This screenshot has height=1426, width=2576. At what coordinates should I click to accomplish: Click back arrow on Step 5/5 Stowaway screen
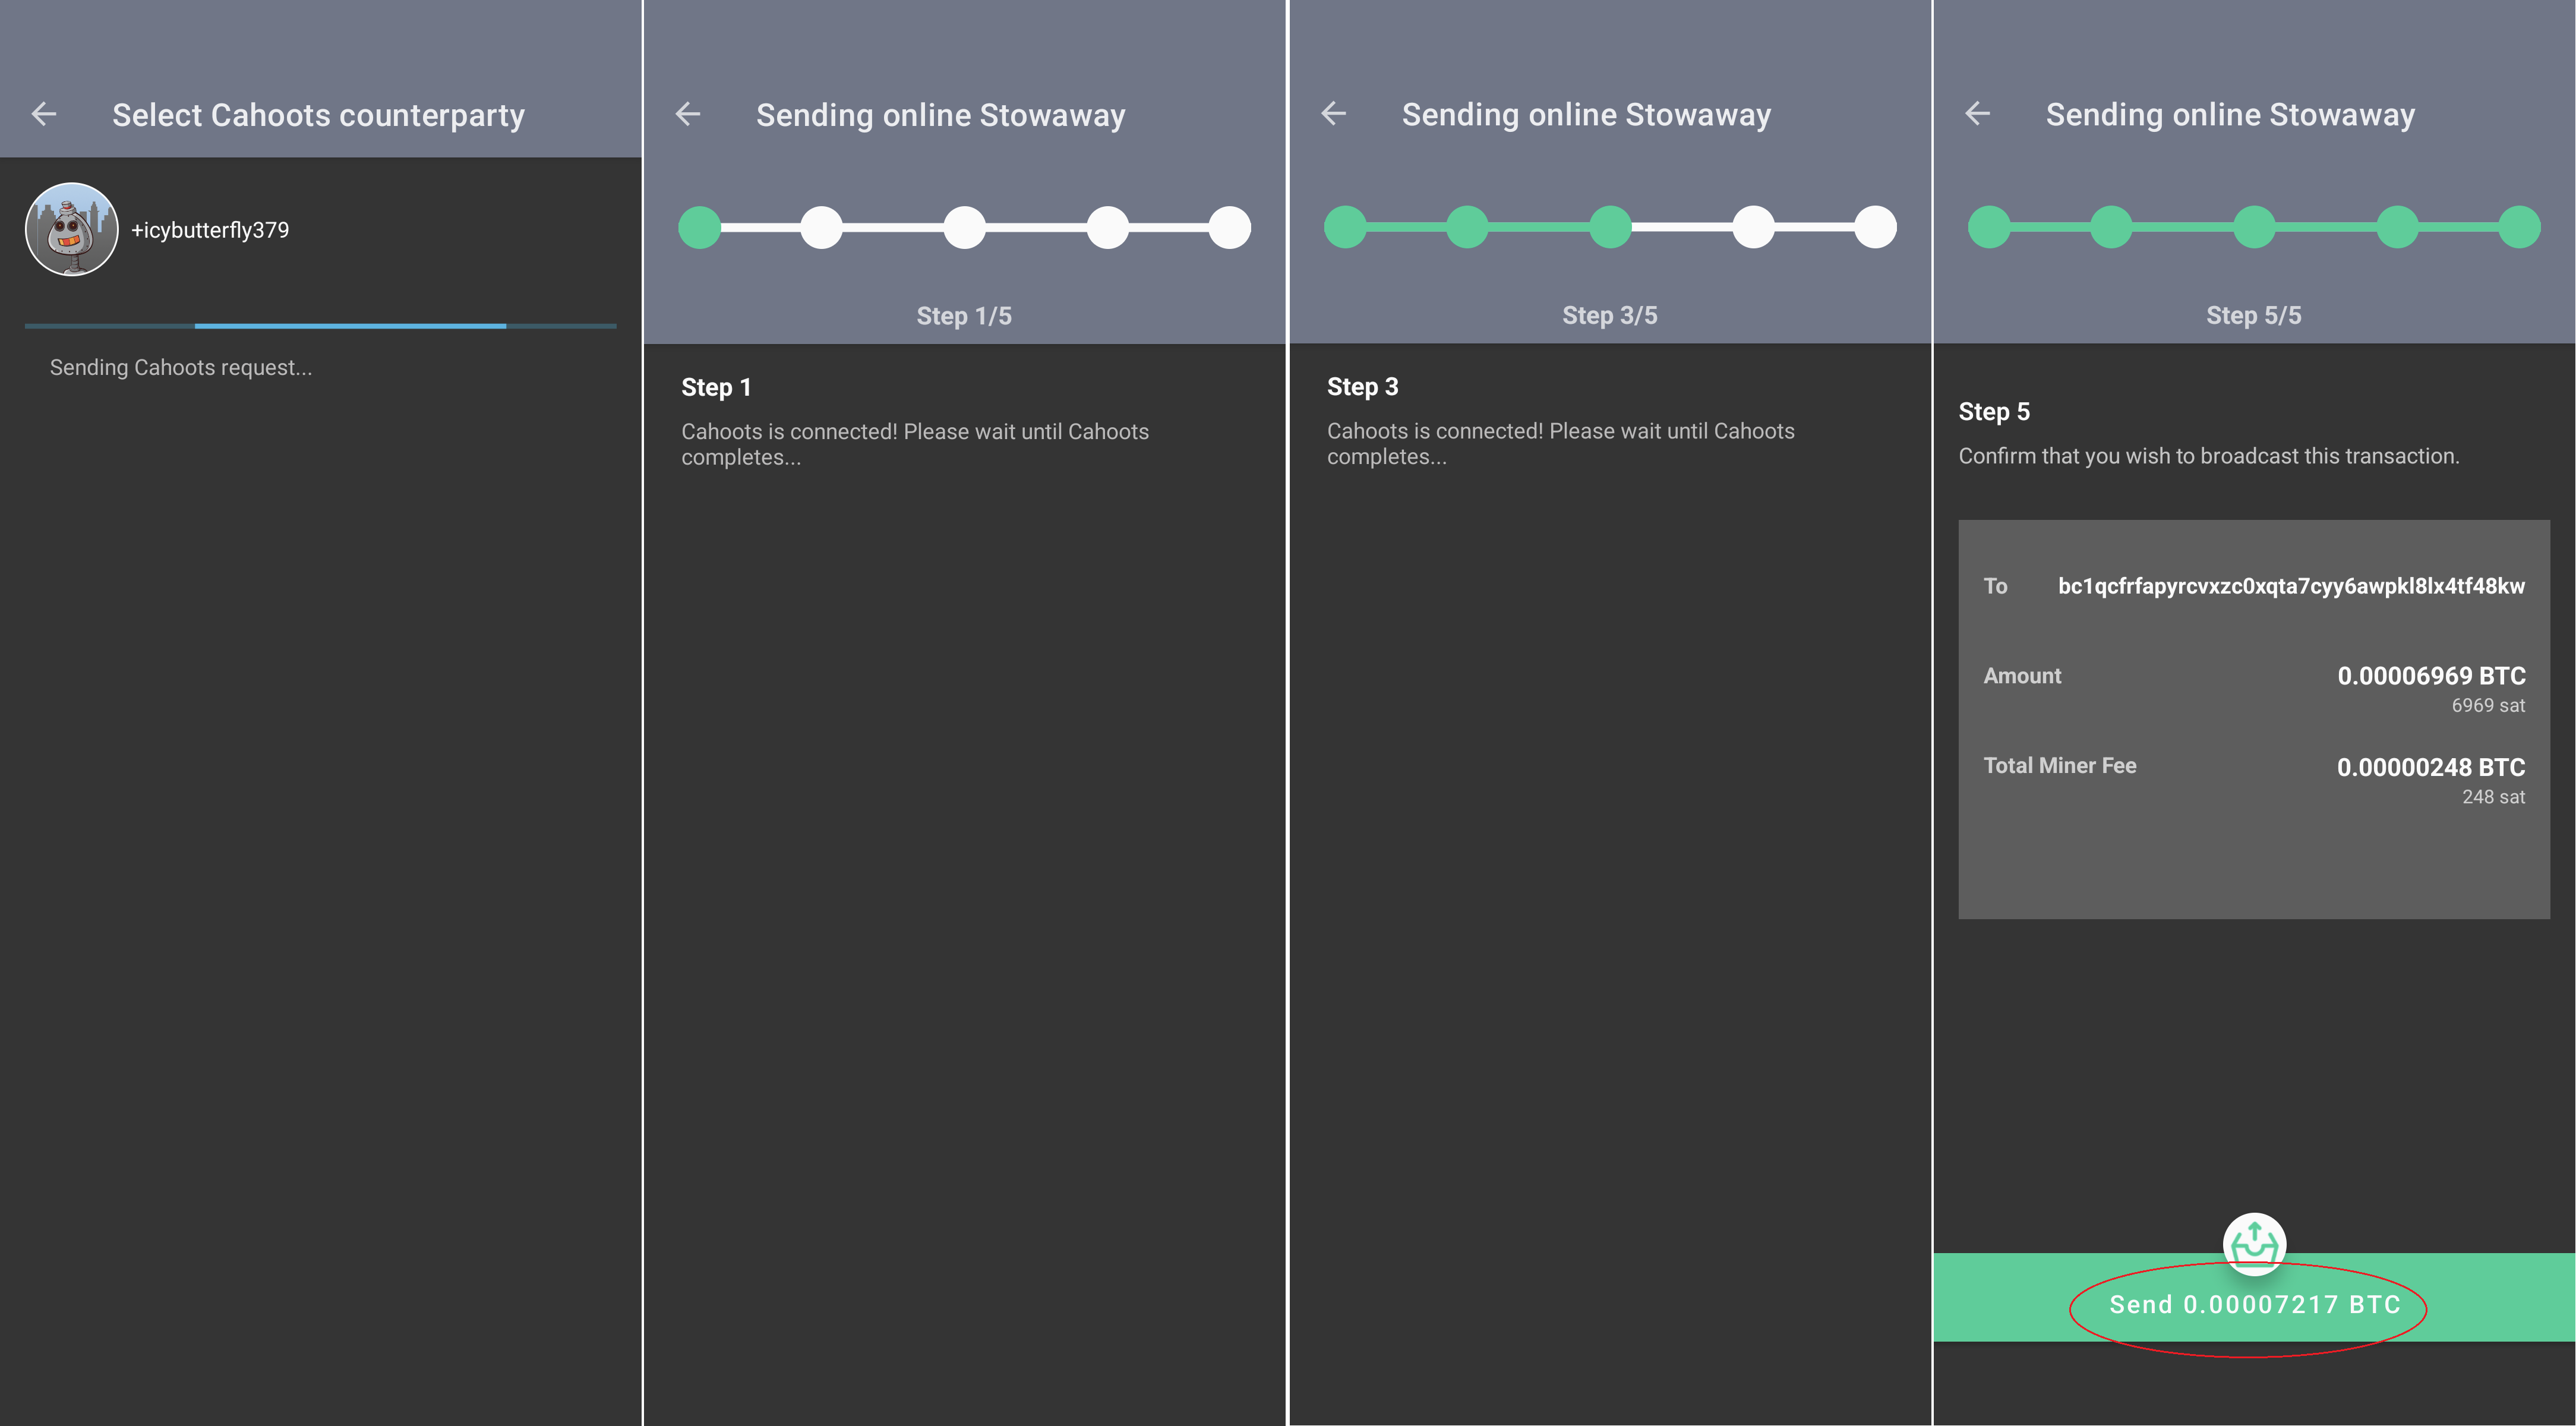(x=1978, y=114)
